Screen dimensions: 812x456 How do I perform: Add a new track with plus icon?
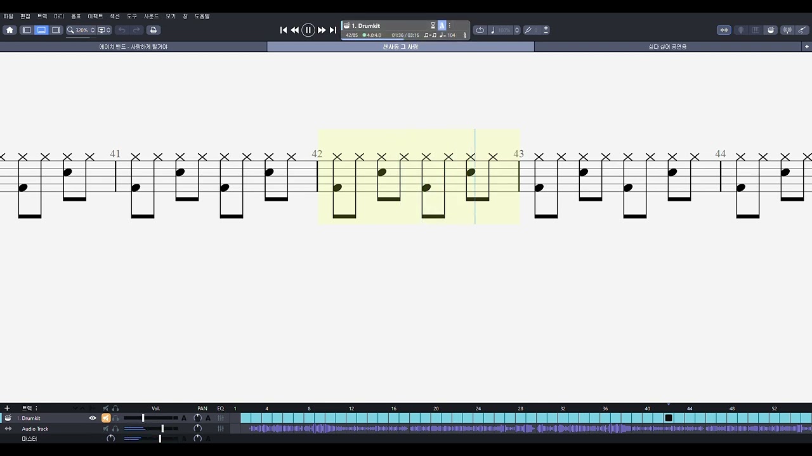coord(7,408)
